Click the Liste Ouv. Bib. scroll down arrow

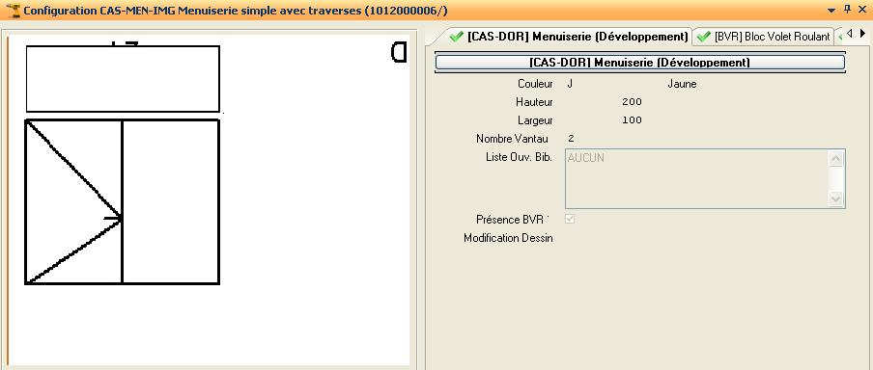pos(835,198)
